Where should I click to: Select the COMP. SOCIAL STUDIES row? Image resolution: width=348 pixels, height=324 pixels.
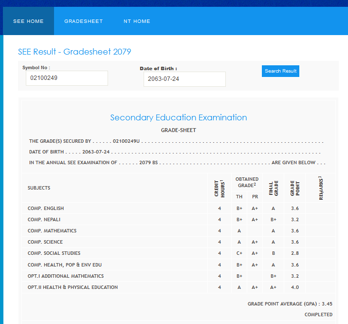pos(54,253)
